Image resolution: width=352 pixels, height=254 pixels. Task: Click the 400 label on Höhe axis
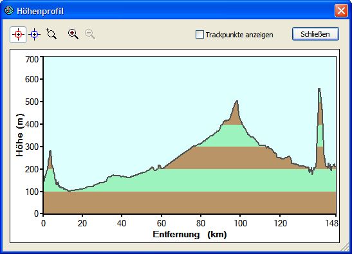pyautogui.click(x=32, y=124)
